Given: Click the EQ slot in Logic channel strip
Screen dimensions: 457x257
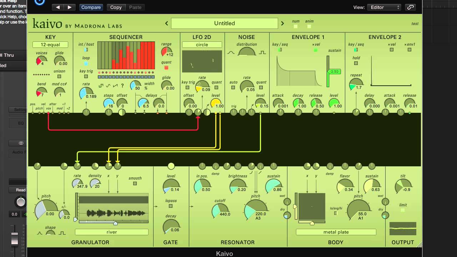Looking at the screenshot, I should point(21,123).
